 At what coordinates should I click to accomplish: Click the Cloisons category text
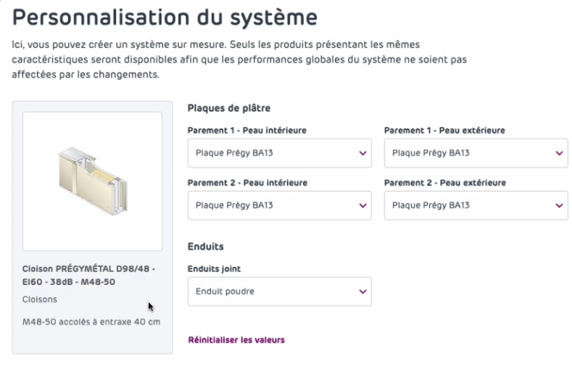[x=39, y=299]
